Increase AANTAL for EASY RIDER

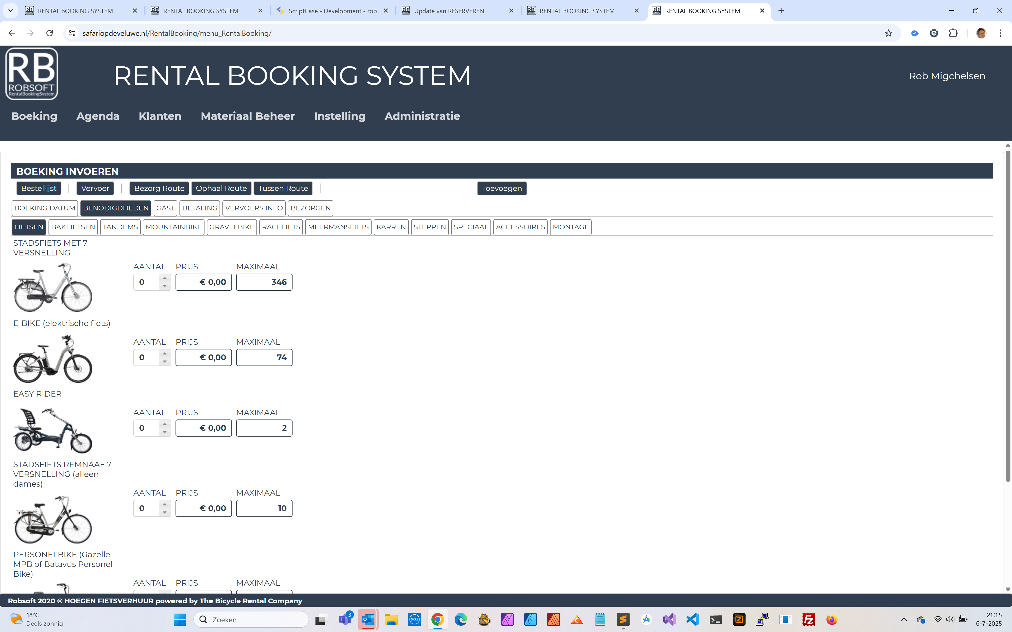pyautogui.click(x=165, y=424)
